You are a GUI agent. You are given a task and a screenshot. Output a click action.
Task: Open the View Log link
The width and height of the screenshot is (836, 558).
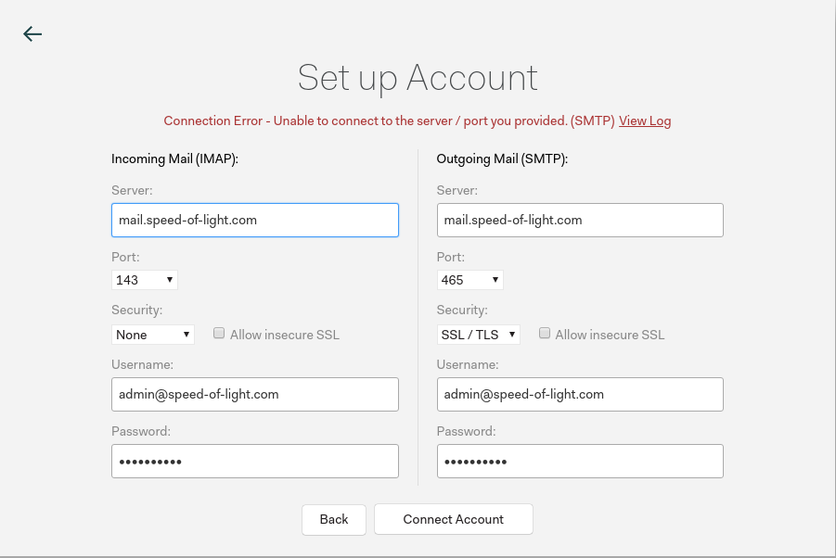point(645,120)
